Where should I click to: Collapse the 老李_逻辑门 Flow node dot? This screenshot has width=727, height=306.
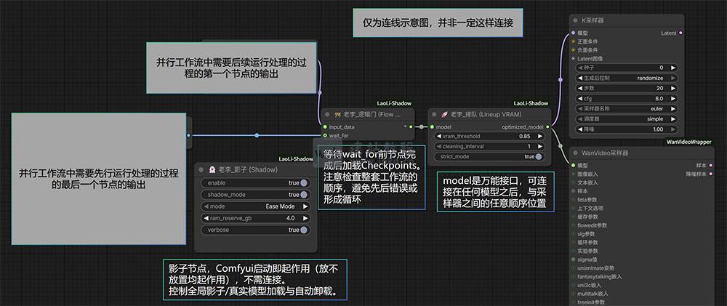[327, 114]
